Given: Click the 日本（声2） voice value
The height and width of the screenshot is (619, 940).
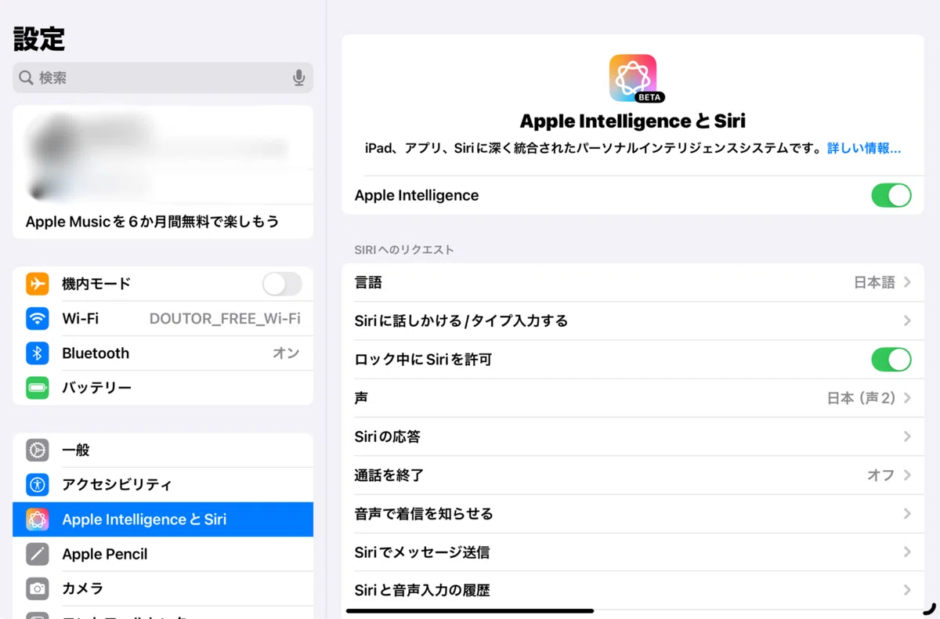Looking at the screenshot, I should click(861, 398).
